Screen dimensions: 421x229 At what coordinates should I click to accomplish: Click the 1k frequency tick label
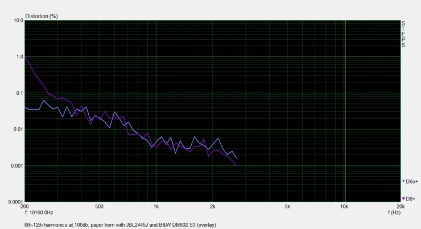pos(156,206)
